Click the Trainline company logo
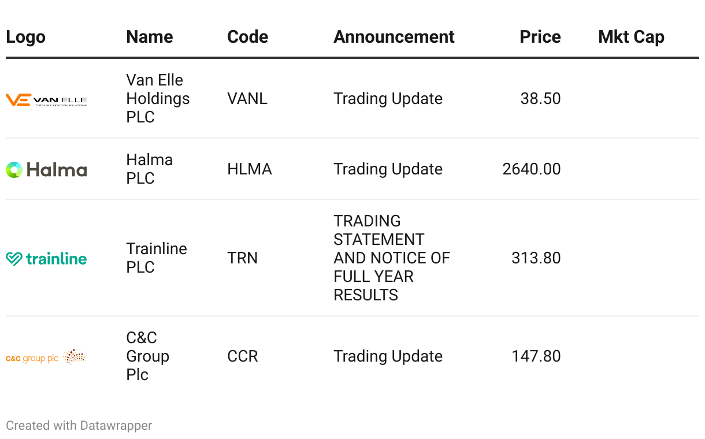705x439 pixels. [x=46, y=258]
